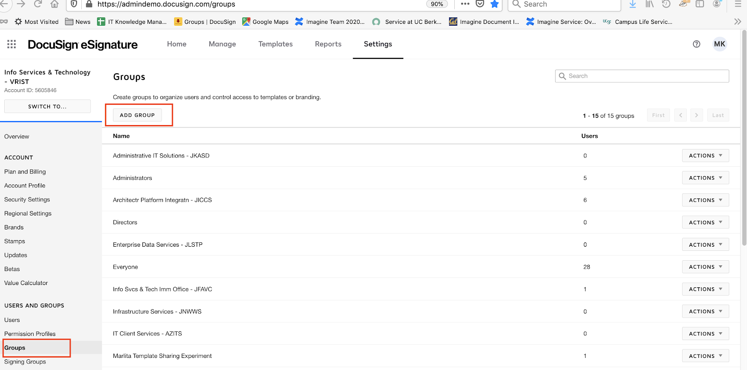Screen dimensions: 747x370
Task: Click the Pocket save icon in address bar
Action: (479, 4)
